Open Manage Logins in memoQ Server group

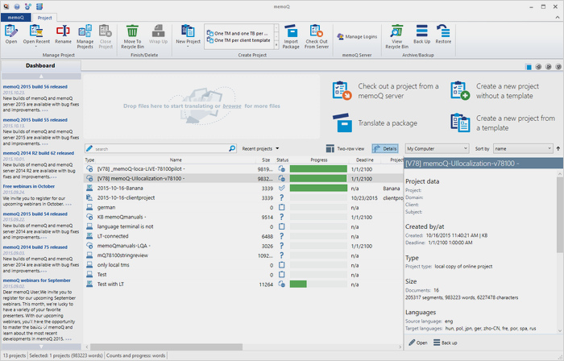[x=357, y=37]
